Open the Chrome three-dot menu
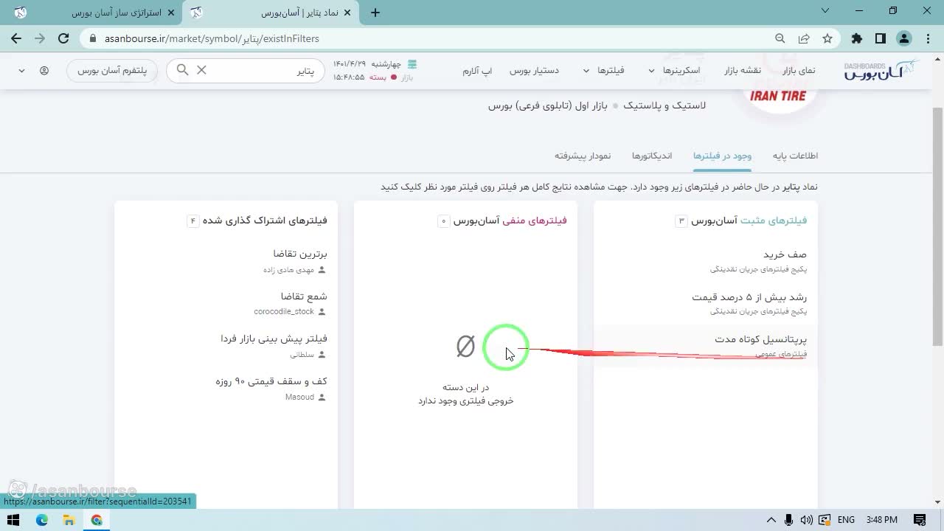Viewport: 944px width, 531px height. pyautogui.click(x=927, y=38)
